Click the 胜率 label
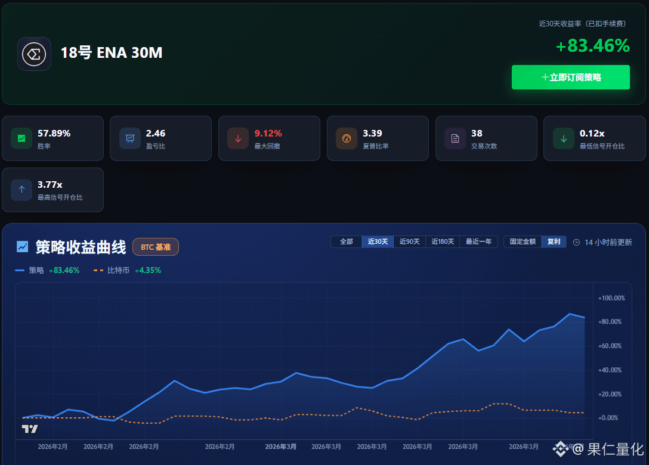649x465 pixels. click(x=44, y=146)
